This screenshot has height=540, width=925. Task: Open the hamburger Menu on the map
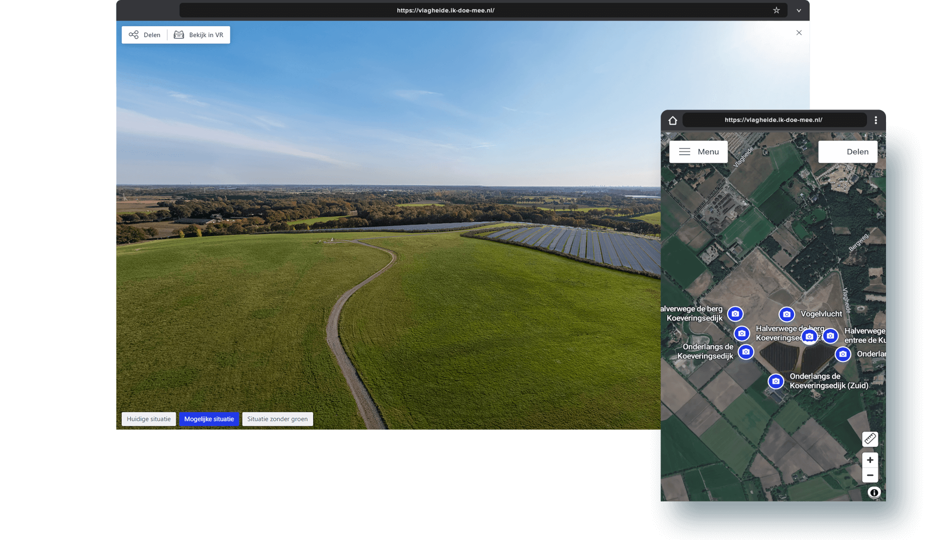tap(698, 152)
